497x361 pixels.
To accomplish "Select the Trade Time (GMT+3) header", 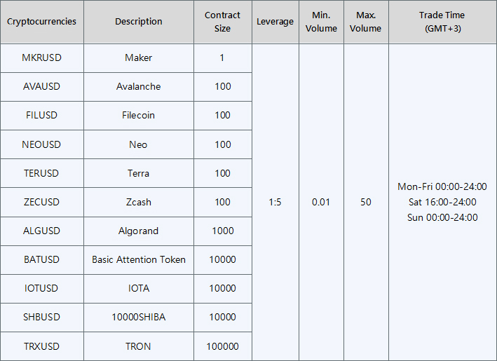I will [442, 22].
